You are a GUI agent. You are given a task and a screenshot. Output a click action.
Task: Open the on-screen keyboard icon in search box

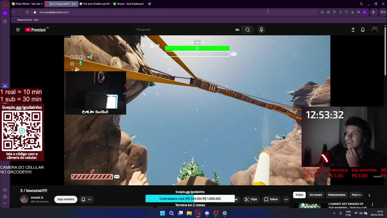tap(237, 30)
